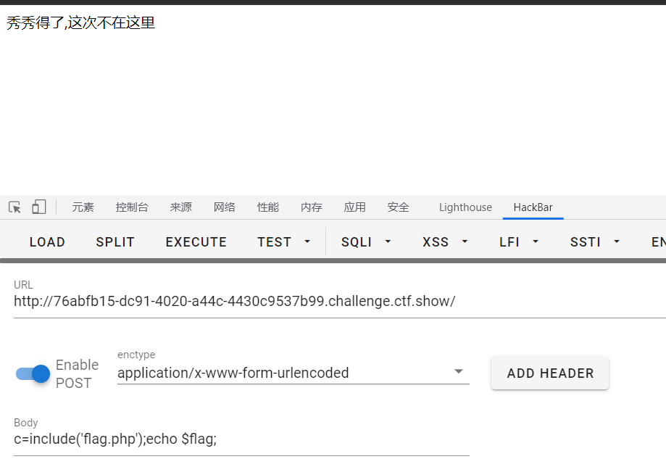Open the 网络 (Network) panel
Viewport: 666px width, 467px height.
pos(225,207)
